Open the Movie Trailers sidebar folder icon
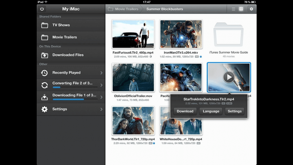The image size is (293, 165). (44, 37)
